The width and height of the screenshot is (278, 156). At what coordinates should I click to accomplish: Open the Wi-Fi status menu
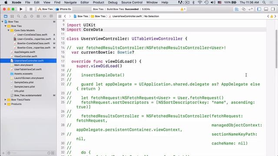pos(200,3)
